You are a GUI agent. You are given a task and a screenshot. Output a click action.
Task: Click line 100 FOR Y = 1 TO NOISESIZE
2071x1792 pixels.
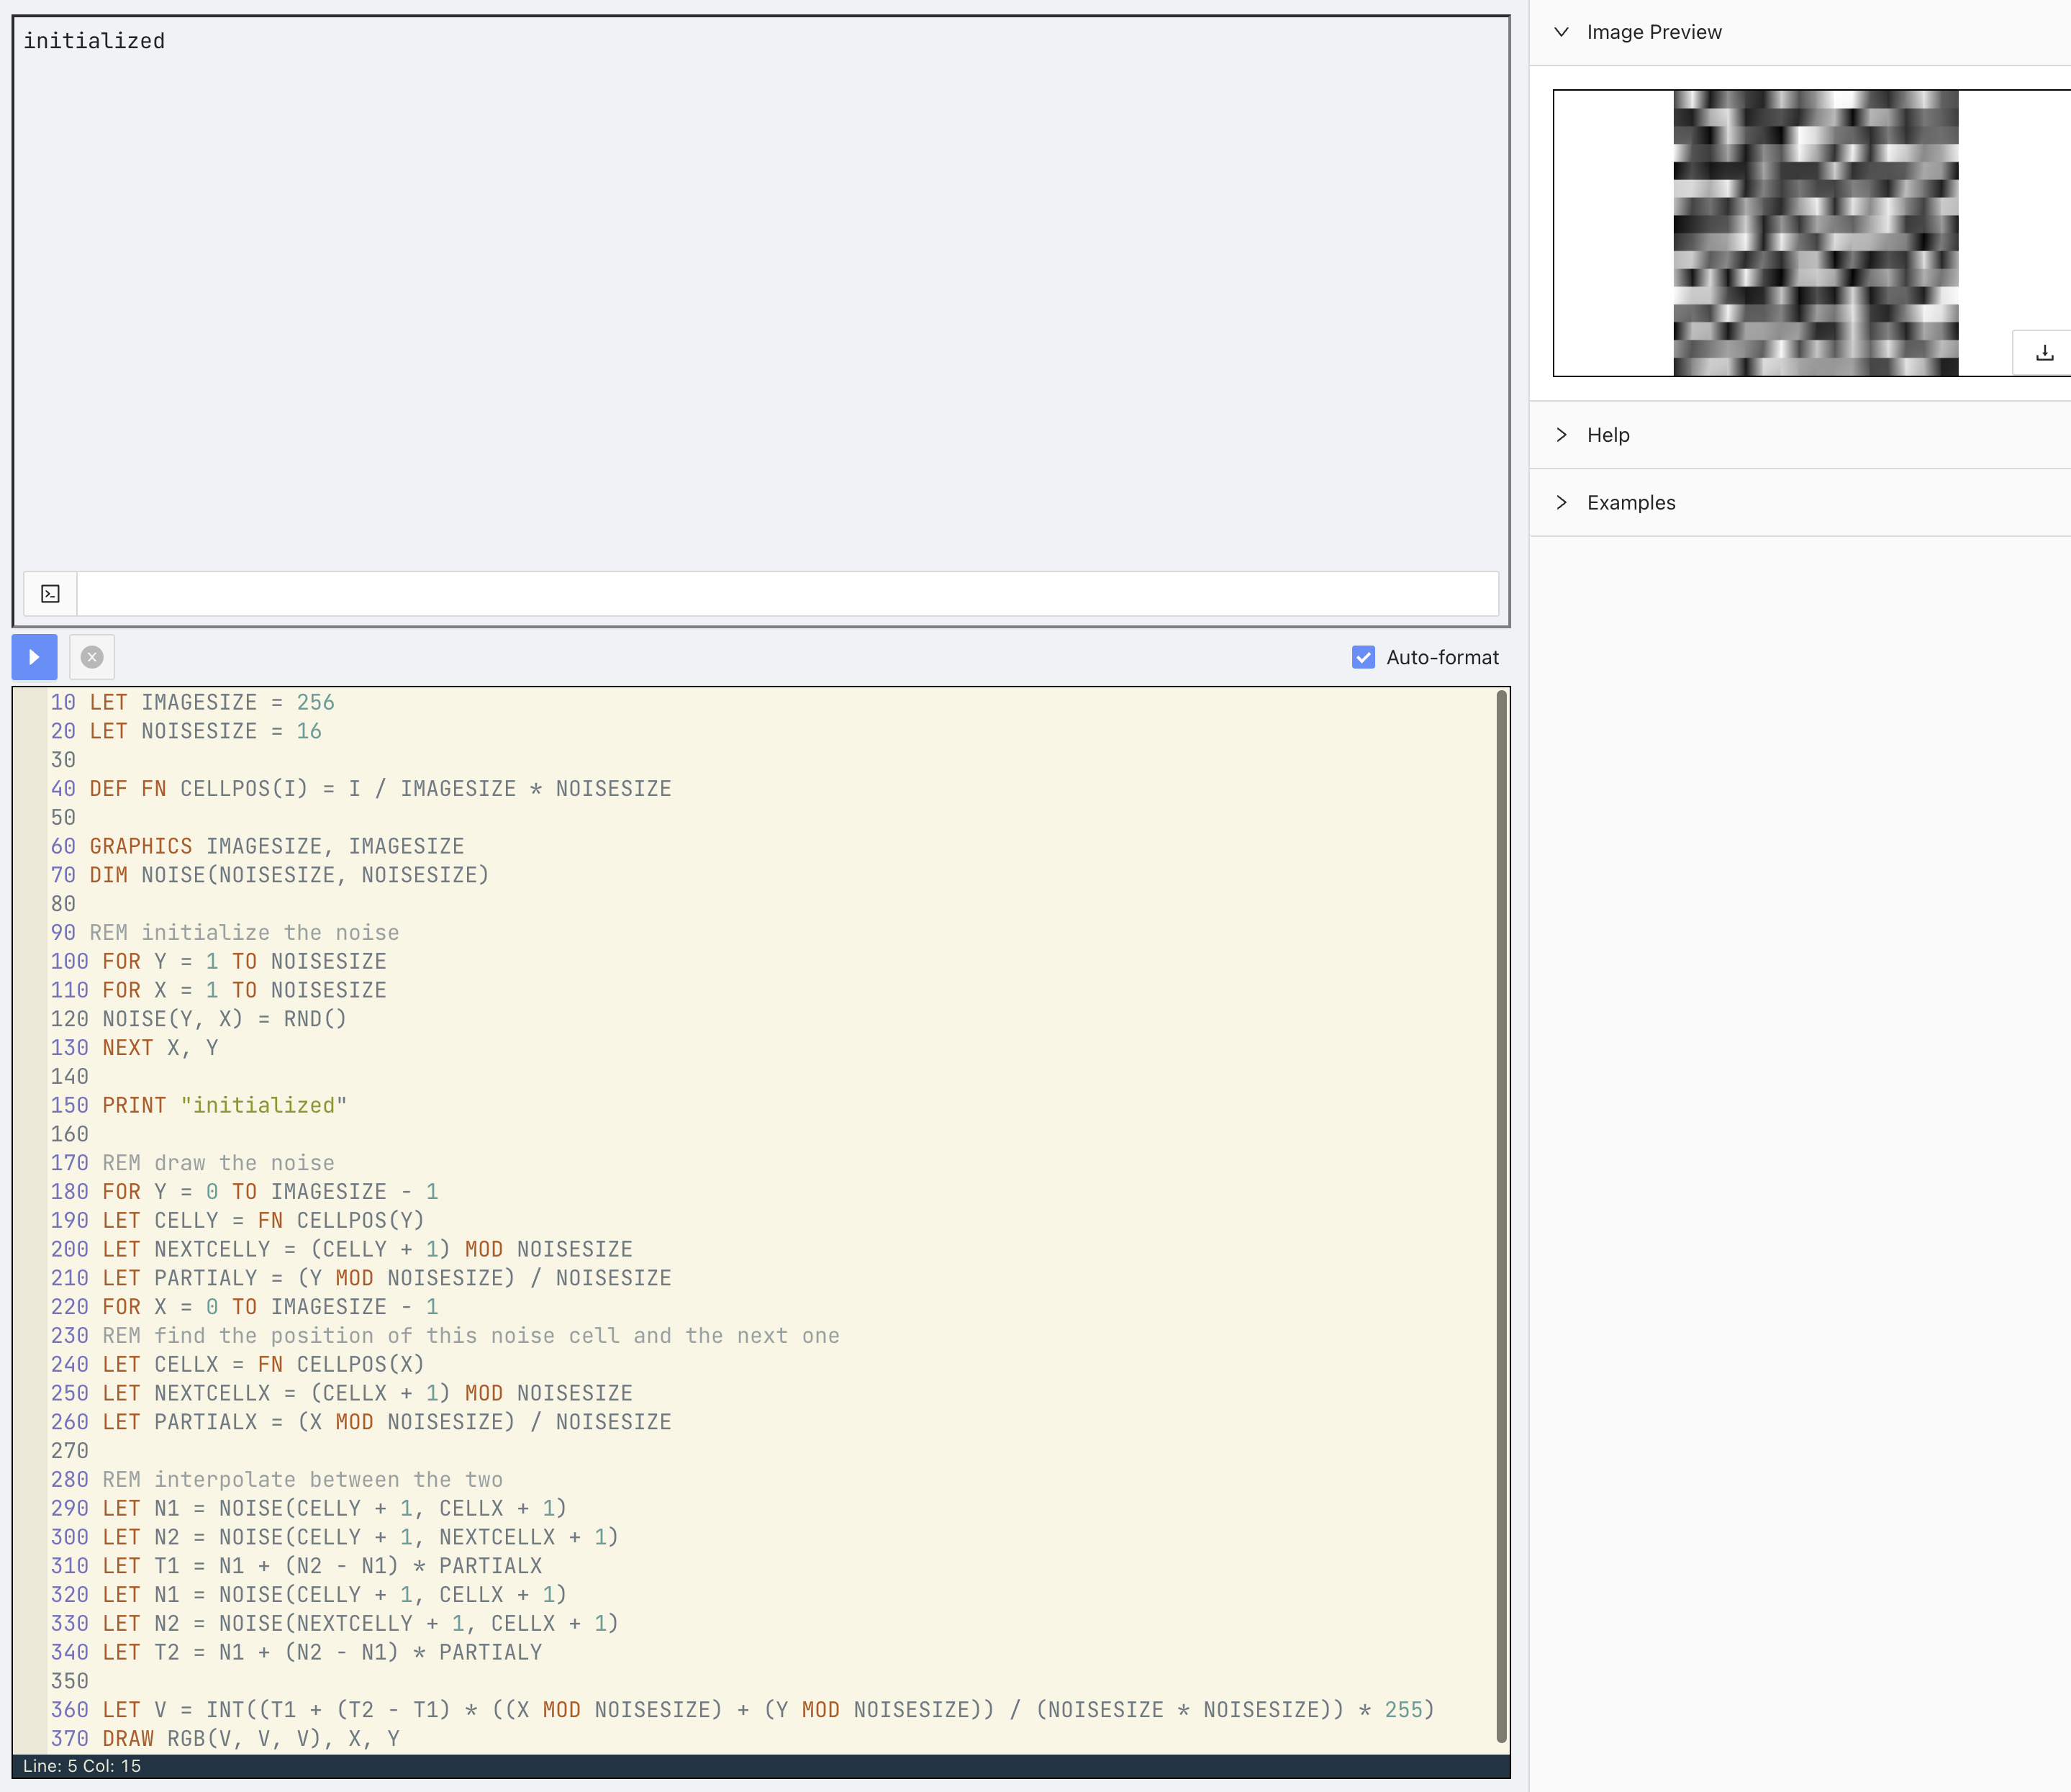click(218, 962)
